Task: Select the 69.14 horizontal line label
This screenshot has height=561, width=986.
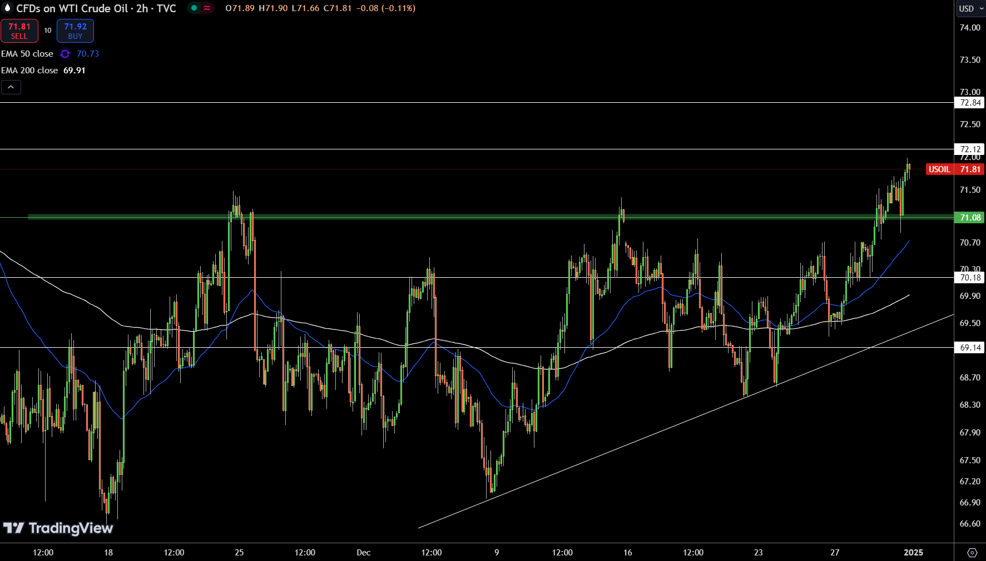Action: [970, 348]
